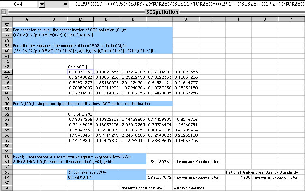Image resolution: width=305 pixels, height=191 pixels.
Task: Click 'National Ambient Air Quality Standard=' text
Action: 262,172
